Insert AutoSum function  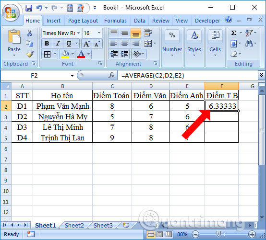click(234, 33)
